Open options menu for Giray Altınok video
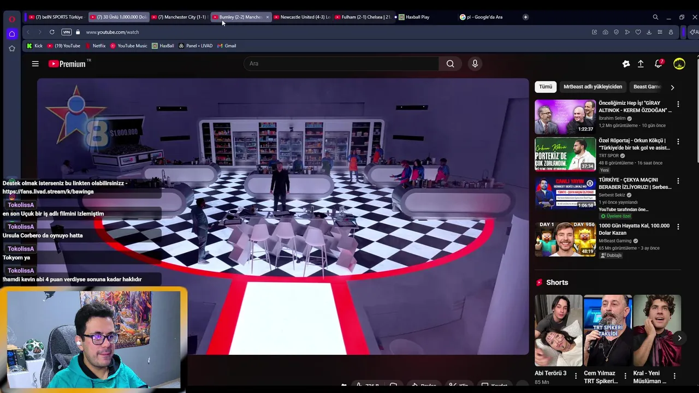 (678, 104)
